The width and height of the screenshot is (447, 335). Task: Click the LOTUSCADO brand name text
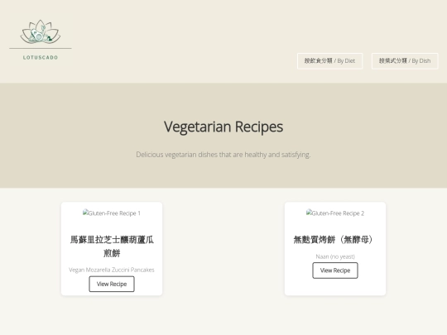point(41,58)
